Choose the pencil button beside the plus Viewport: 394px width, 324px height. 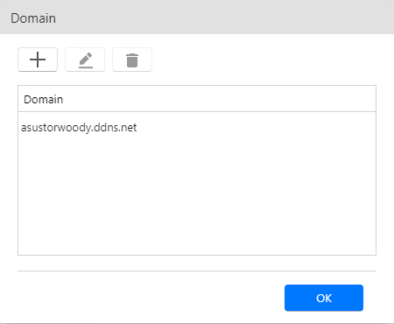pos(85,60)
